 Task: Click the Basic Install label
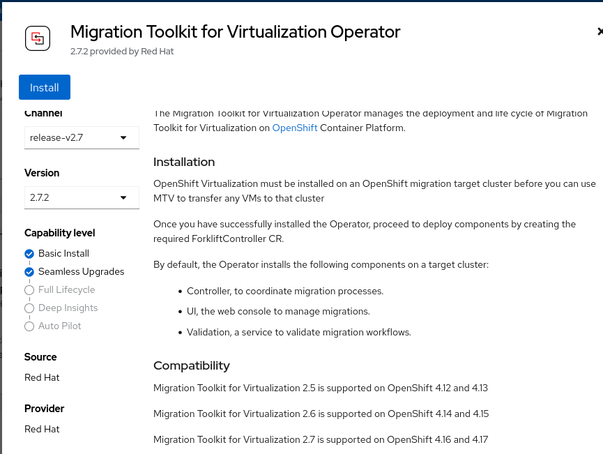[x=63, y=254]
